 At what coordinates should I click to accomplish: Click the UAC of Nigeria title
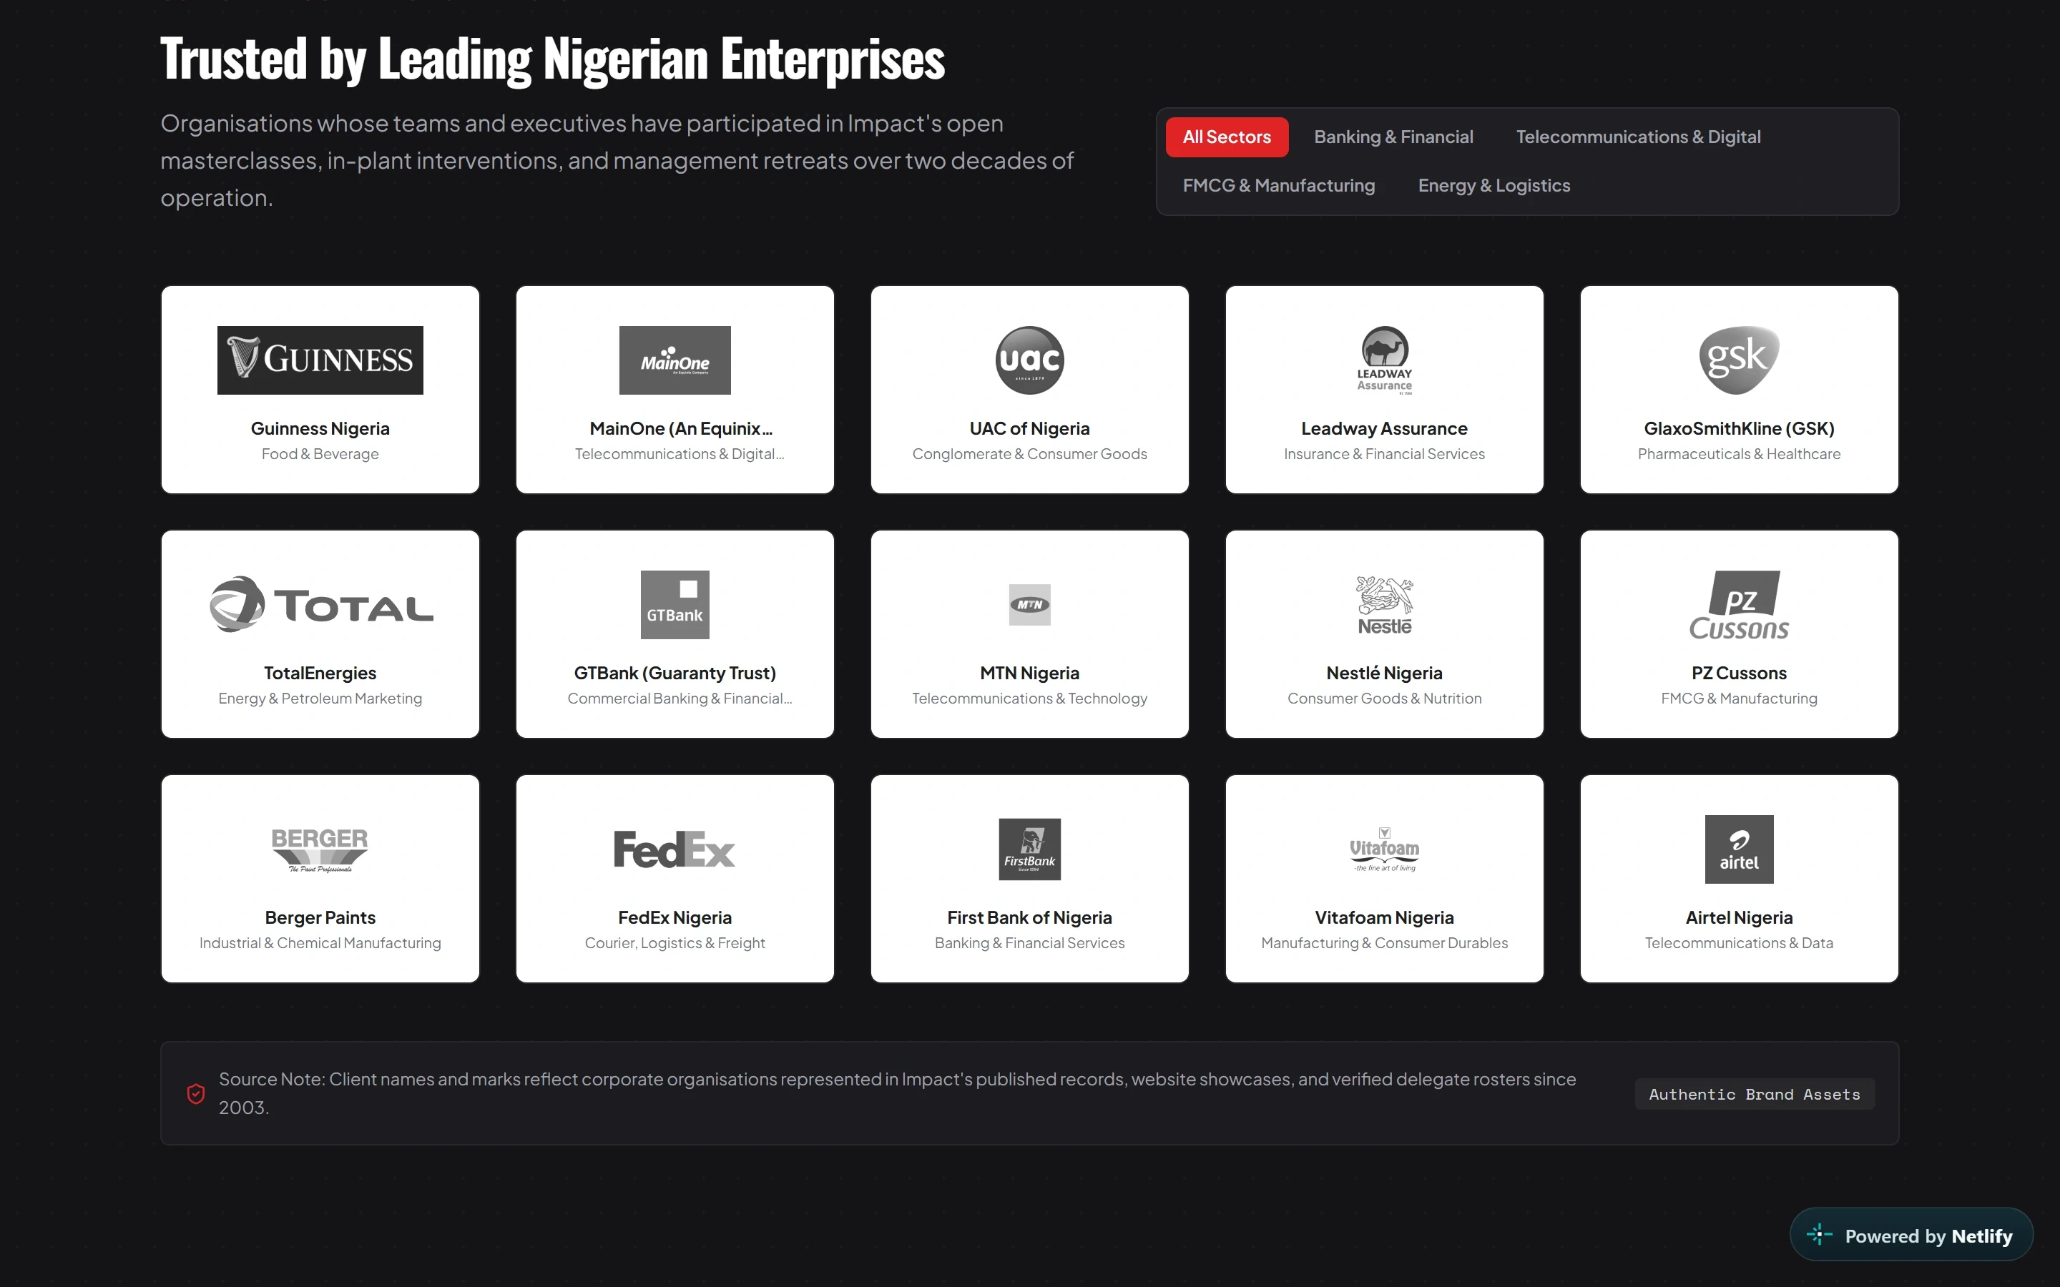coord(1029,428)
